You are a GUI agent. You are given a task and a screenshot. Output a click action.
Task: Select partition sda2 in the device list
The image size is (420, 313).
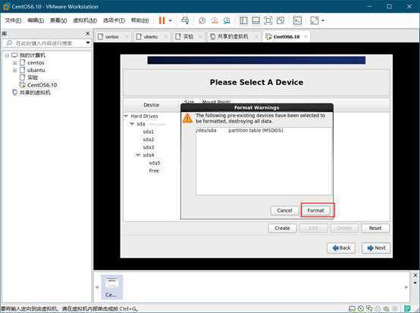[148, 139]
